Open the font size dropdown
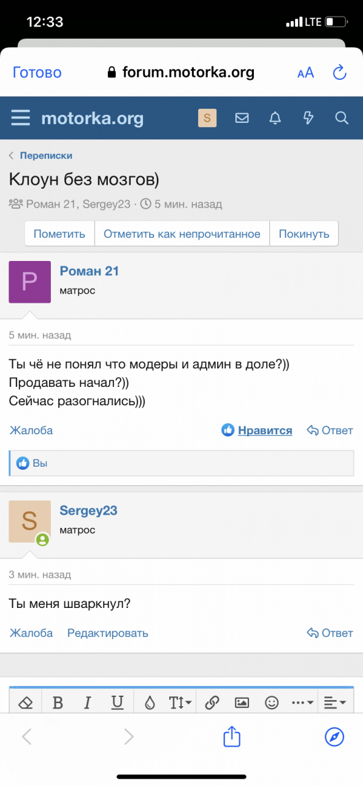This screenshot has width=363, height=786. pyautogui.click(x=180, y=702)
